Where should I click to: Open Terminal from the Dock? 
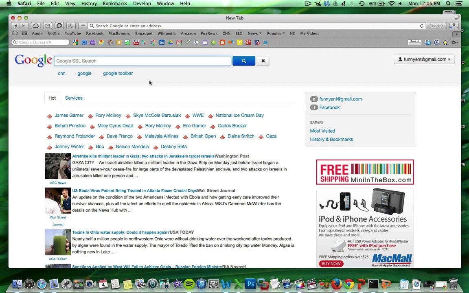pos(373,283)
